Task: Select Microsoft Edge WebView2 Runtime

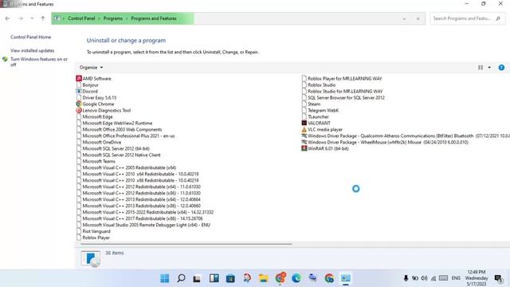Action: pos(117,123)
